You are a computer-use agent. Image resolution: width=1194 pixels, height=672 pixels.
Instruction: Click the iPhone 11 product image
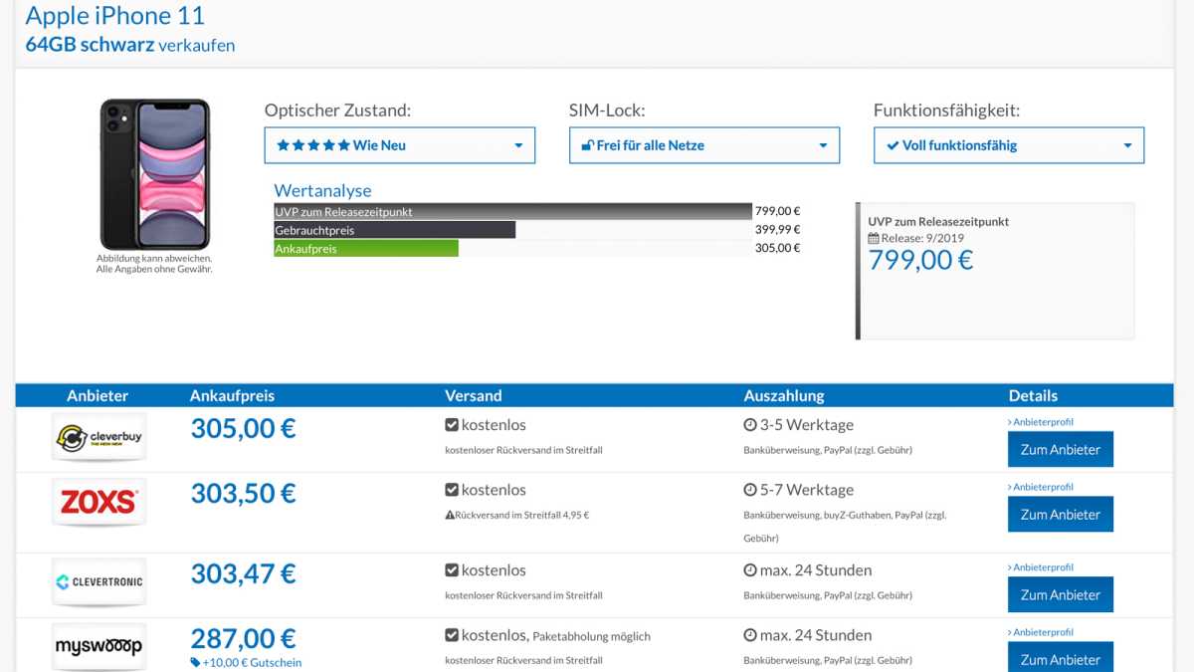155,174
